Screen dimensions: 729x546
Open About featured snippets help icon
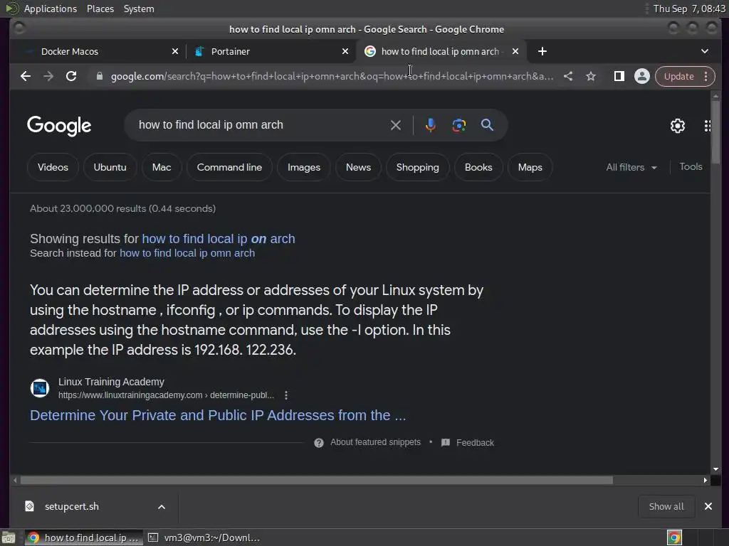(319, 442)
